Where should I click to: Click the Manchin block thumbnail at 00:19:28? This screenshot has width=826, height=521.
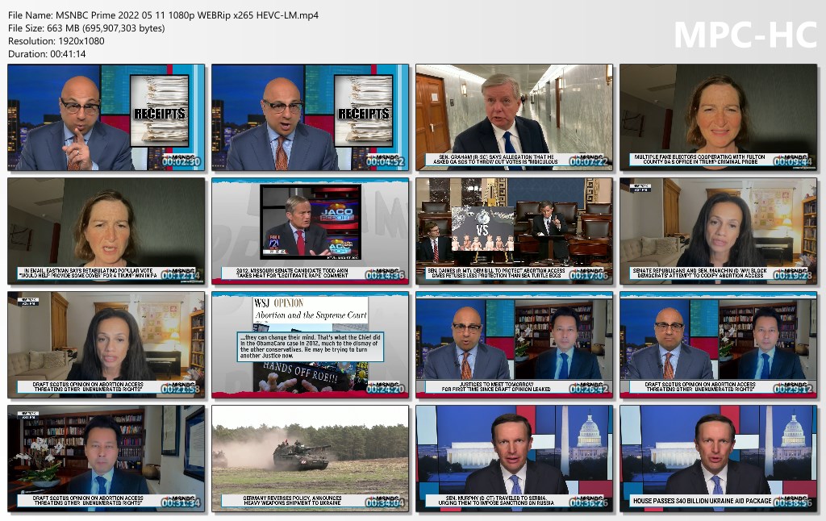click(x=718, y=231)
